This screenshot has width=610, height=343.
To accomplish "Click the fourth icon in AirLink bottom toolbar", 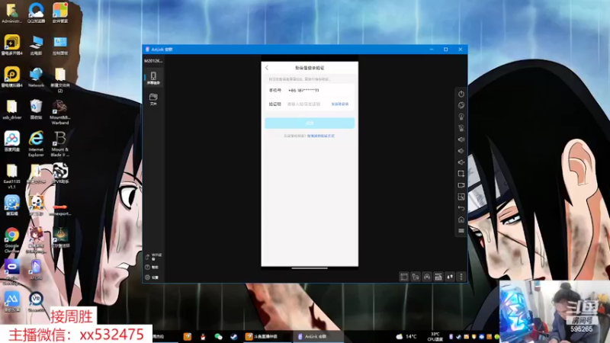I will pos(438,277).
